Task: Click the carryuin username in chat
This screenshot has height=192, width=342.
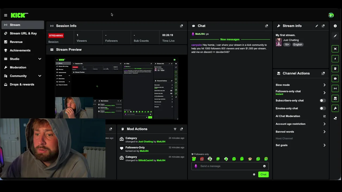Action: [196, 45]
